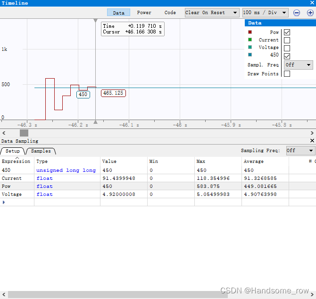Screen dimensions: 316x299
Task: Click the Voltage teal color swatch
Action: pyautogui.click(x=250, y=47)
